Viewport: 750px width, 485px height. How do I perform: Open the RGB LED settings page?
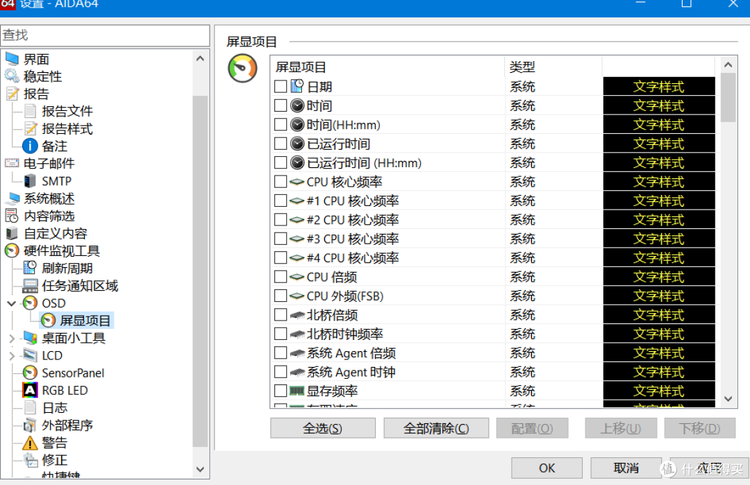pyautogui.click(x=65, y=391)
